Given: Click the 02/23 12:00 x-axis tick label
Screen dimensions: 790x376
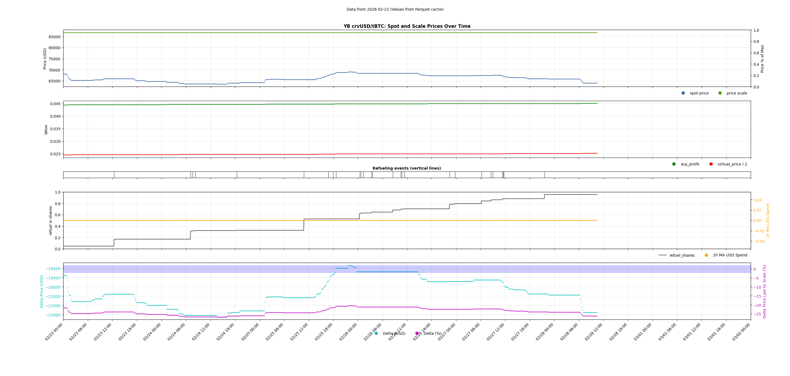Looking at the screenshot, I should tap(103, 332).
